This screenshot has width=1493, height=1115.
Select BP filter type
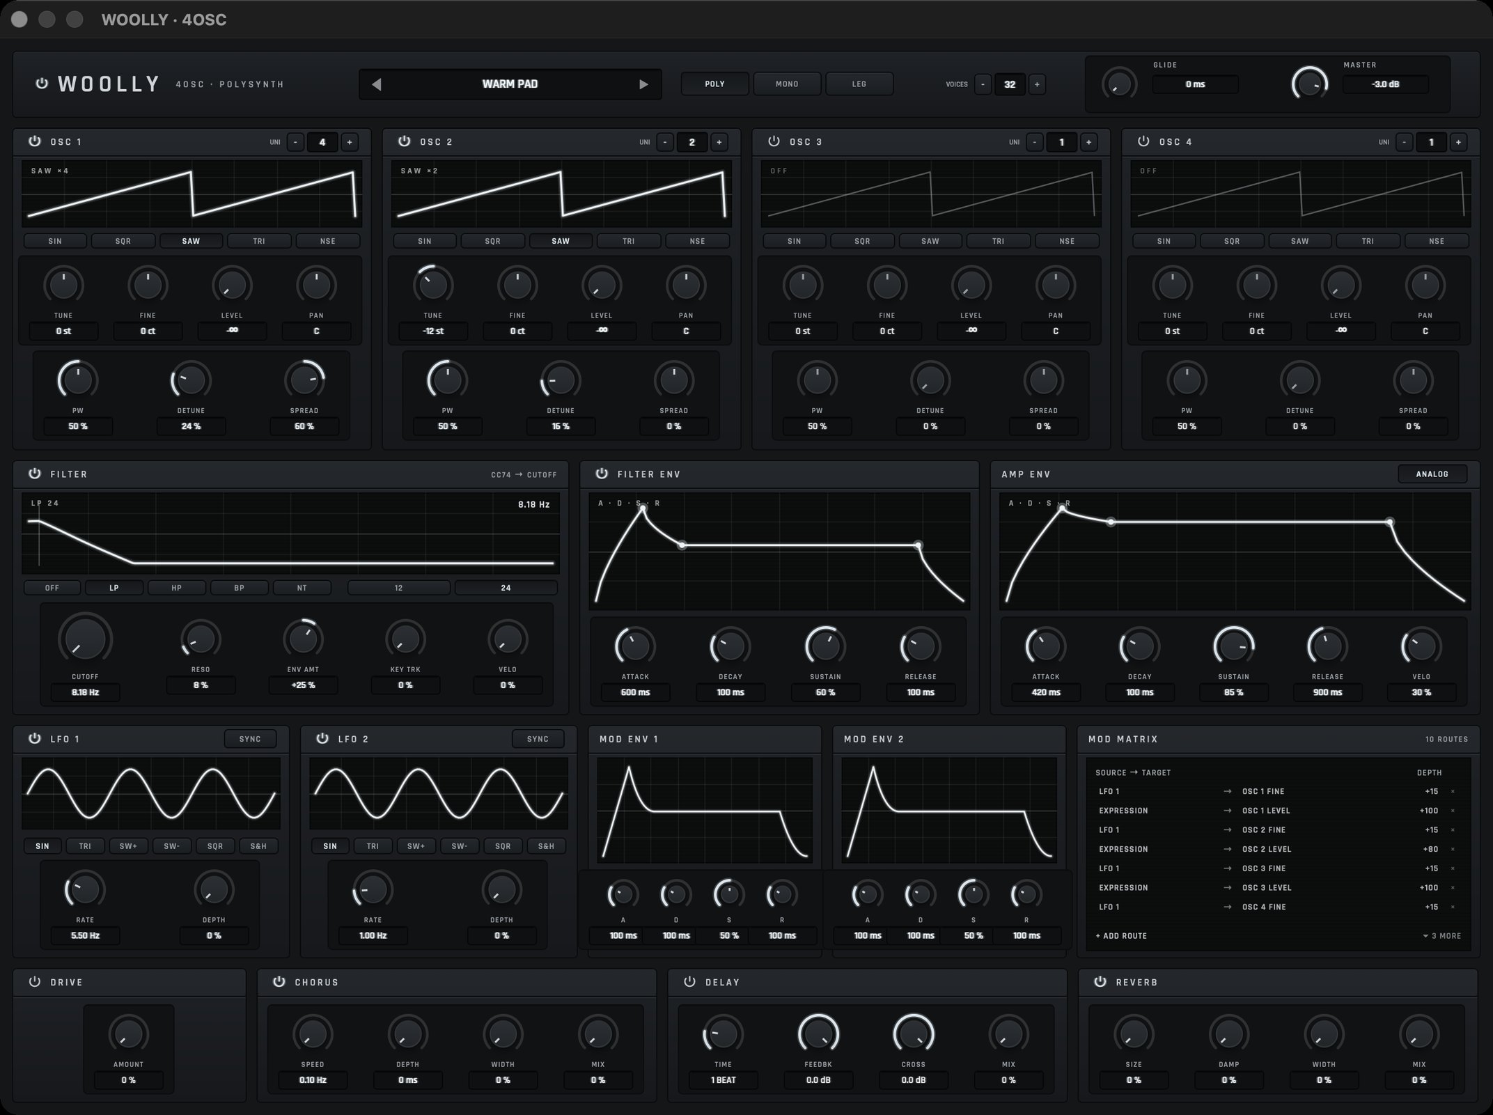[239, 588]
